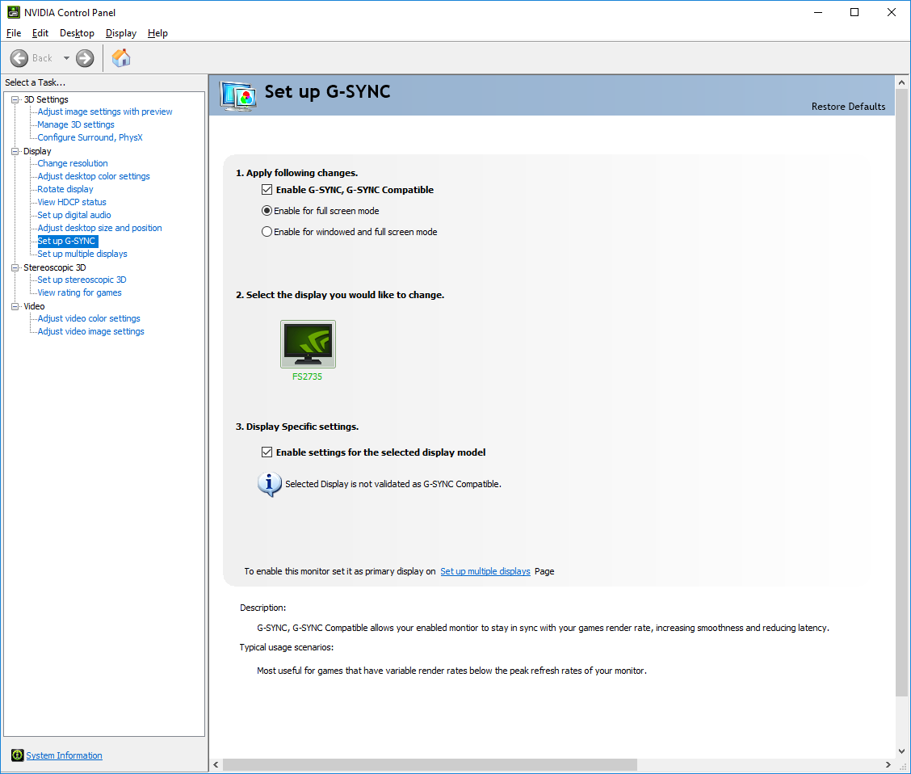Click the horizontal scrollbar thumb
911x774 pixels.
pos(430,764)
